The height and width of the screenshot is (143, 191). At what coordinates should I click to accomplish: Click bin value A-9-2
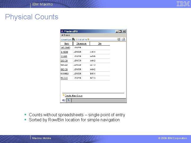pyautogui.click(x=93, y=69)
